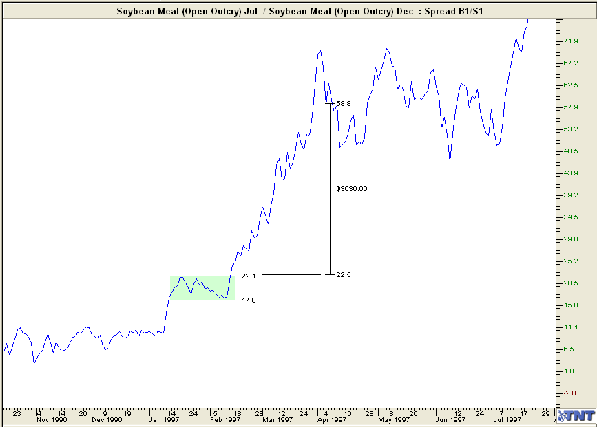Select the 22.1 range top label
Screen dimensions: 597x427
pos(249,276)
